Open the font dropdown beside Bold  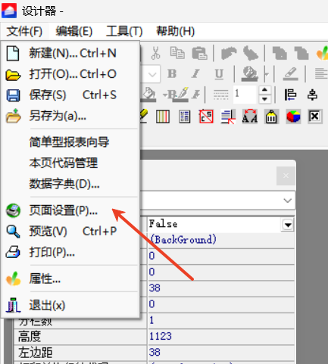pos(152,74)
